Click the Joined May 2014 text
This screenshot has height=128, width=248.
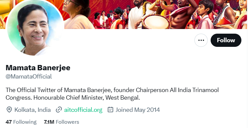click(x=138, y=110)
